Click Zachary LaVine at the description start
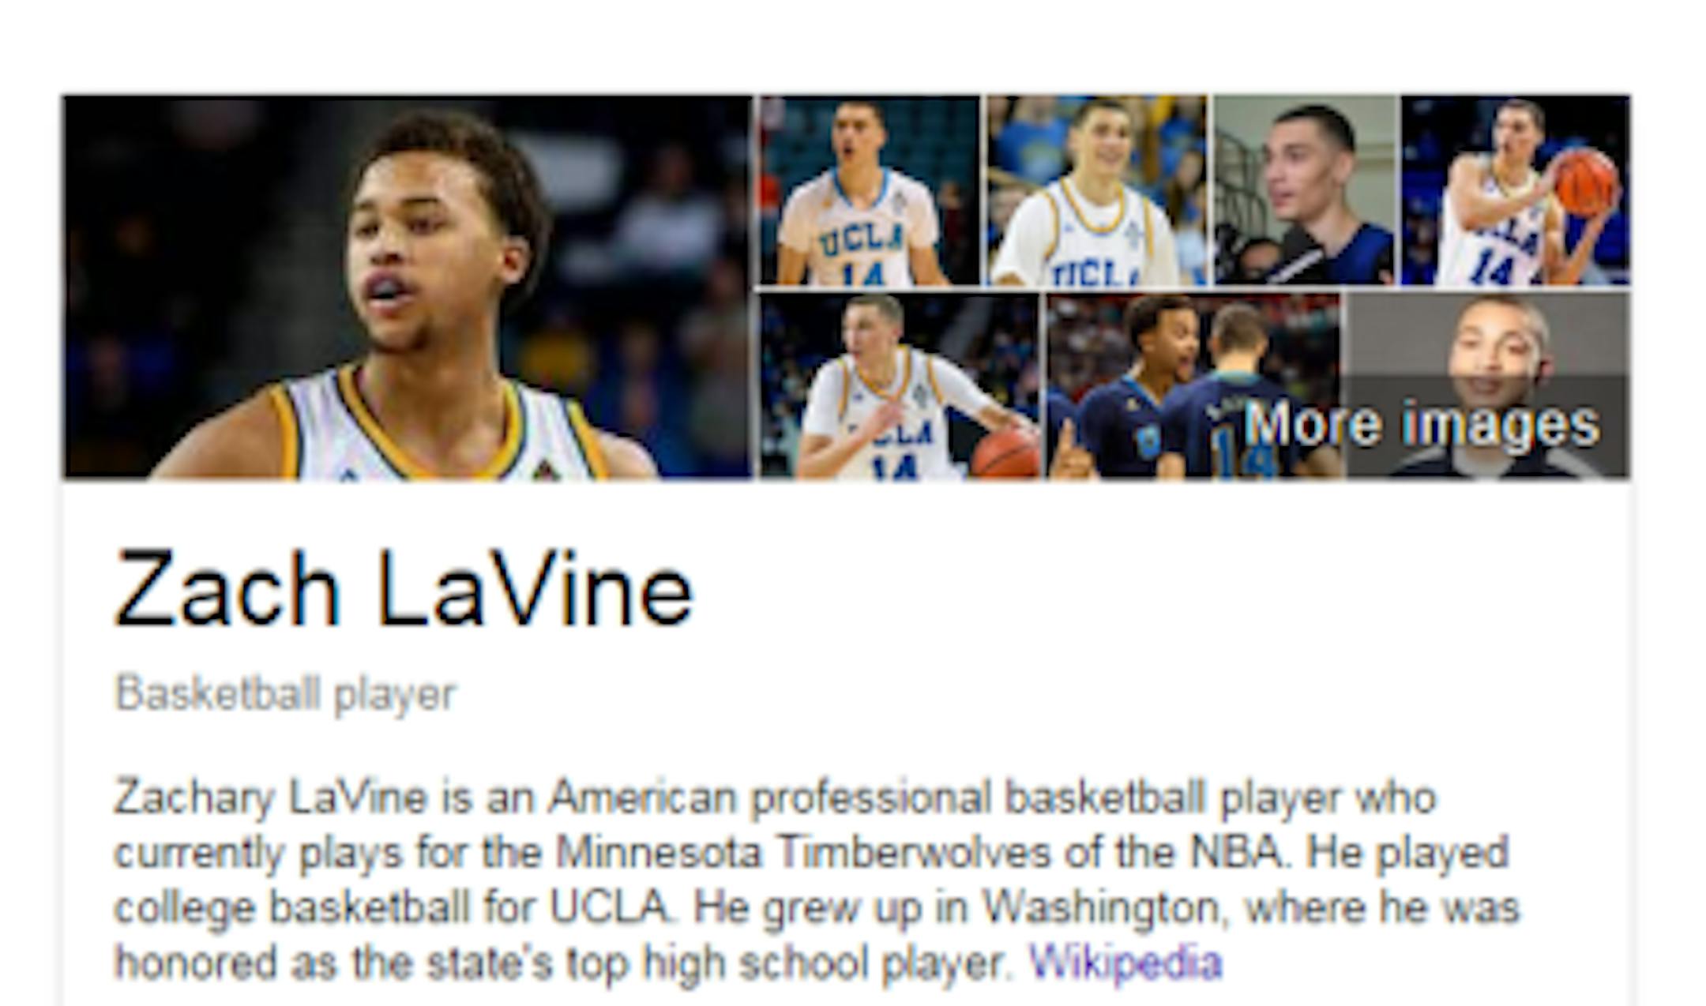The image size is (1706, 1006). (x=271, y=798)
